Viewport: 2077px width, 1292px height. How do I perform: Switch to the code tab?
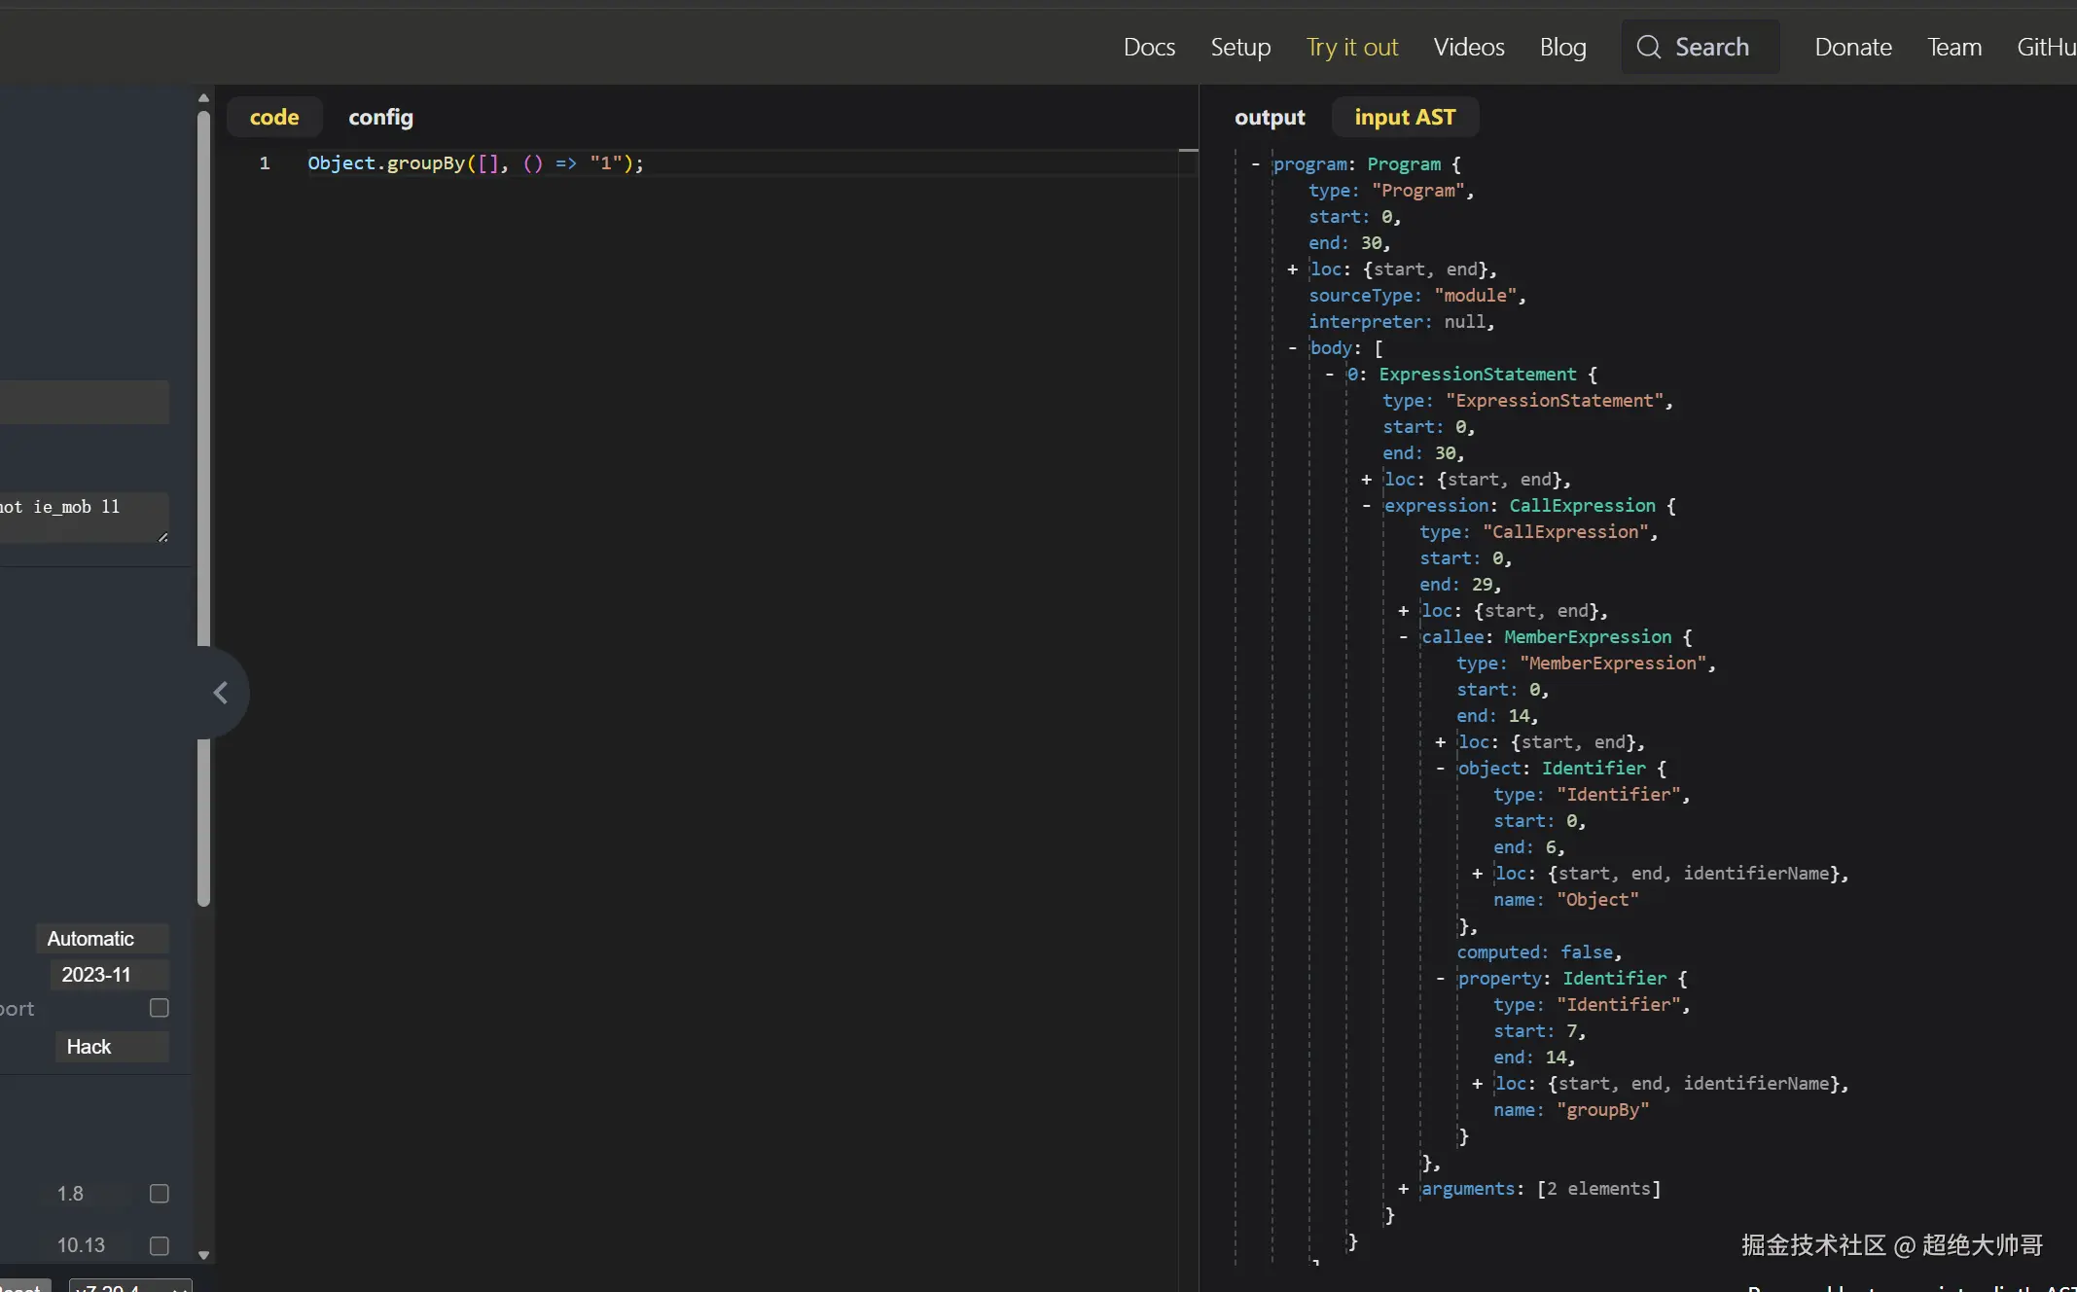[x=274, y=117]
